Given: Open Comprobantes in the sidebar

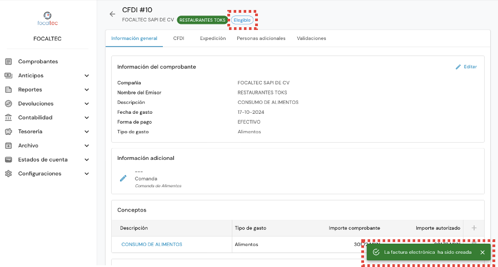Looking at the screenshot, I should tap(38, 62).
